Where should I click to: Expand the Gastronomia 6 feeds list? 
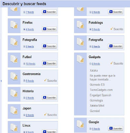click(x=24, y=81)
